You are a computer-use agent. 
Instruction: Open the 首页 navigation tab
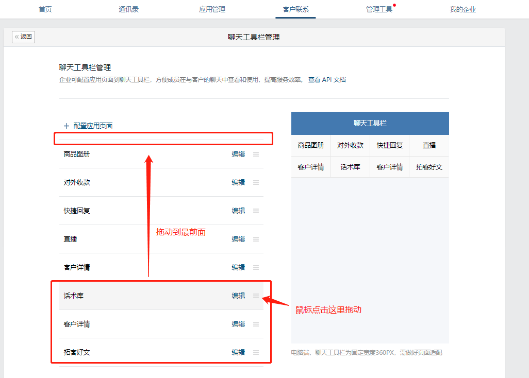click(x=45, y=9)
